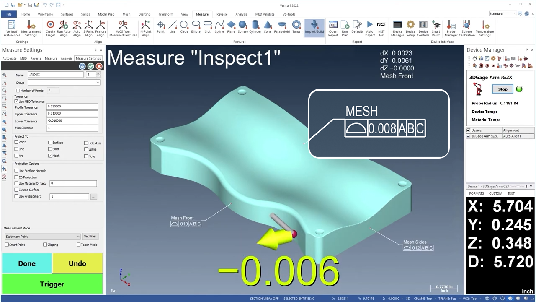
Task: Run NIST Test
Action: 381,29
